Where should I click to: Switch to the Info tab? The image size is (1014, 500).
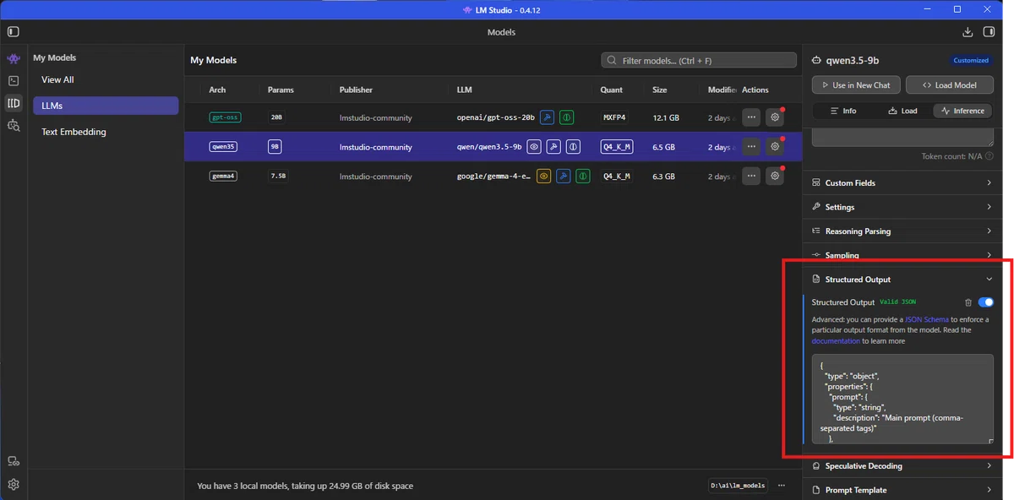click(843, 111)
